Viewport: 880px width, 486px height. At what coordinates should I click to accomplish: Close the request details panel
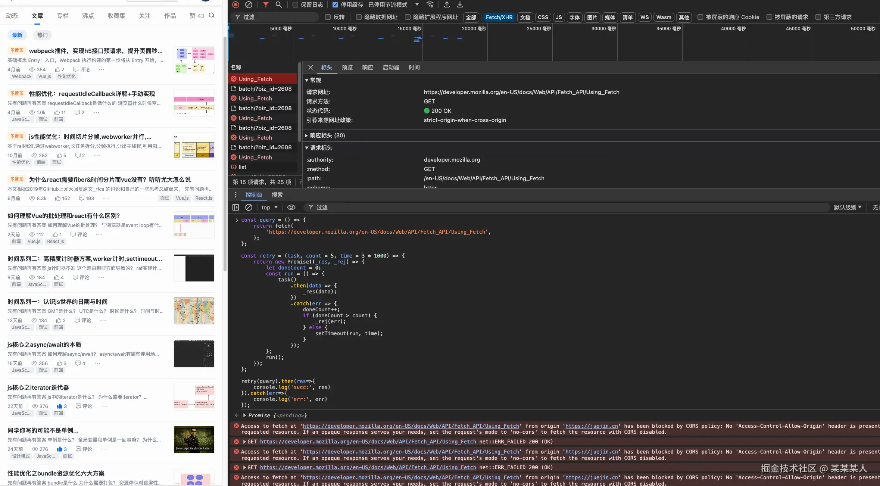(x=311, y=68)
